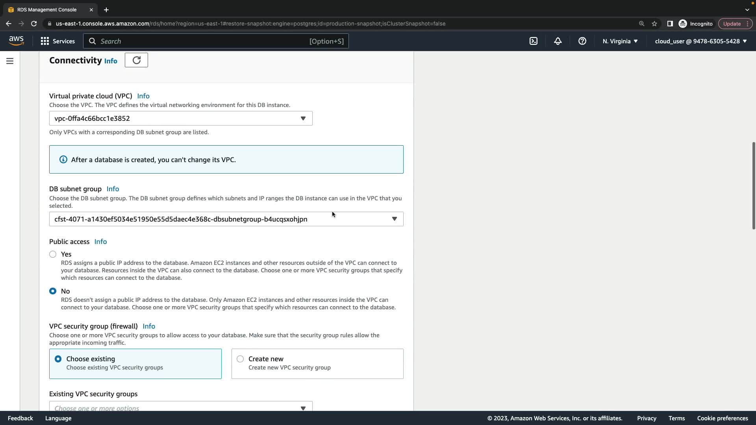
Task: Open the Existing VPC security groups dropdown
Action: coord(181,408)
